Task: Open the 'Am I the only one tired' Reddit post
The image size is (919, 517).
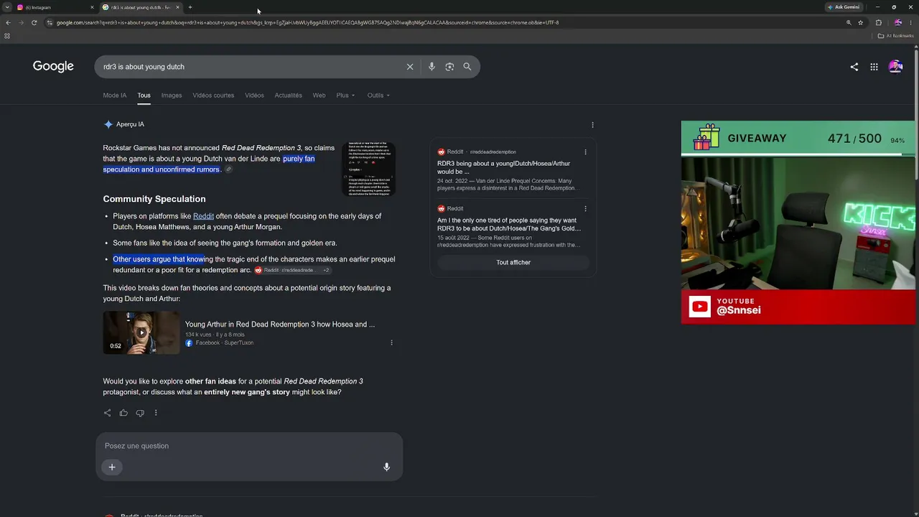Action: coord(509,224)
